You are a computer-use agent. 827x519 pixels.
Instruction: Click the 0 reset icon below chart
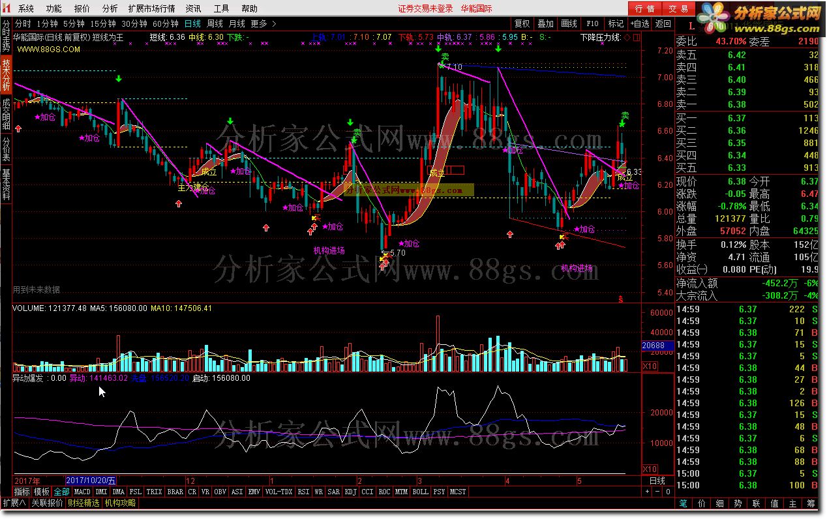click(x=668, y=491)
